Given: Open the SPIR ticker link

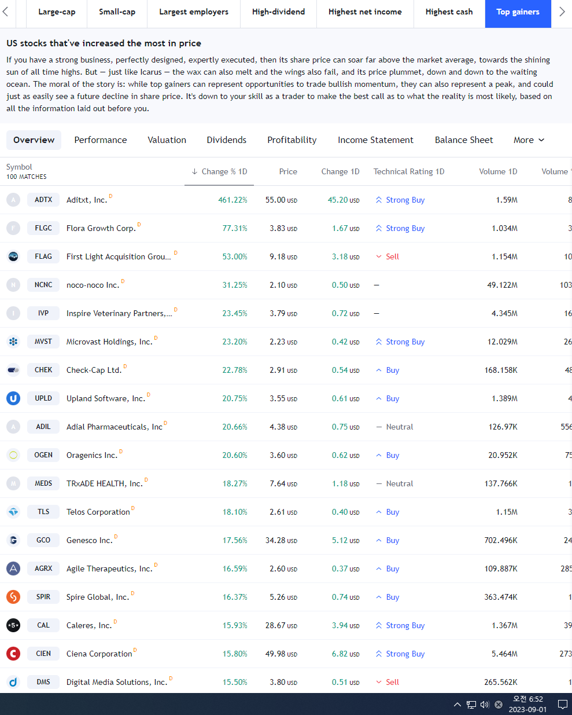Looking at the screenshot, I should [x=43, y=597].
